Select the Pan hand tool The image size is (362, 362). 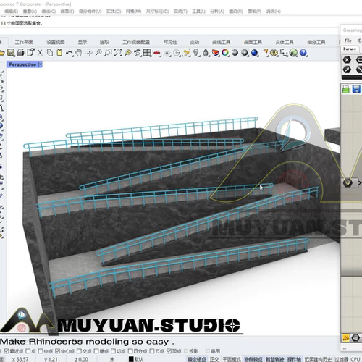(79, 53)
